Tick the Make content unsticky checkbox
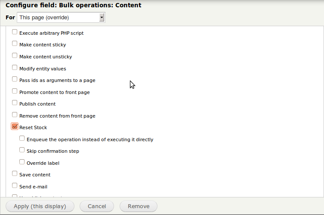This screenshot has width=324, height=215. [x=15, y=56]
